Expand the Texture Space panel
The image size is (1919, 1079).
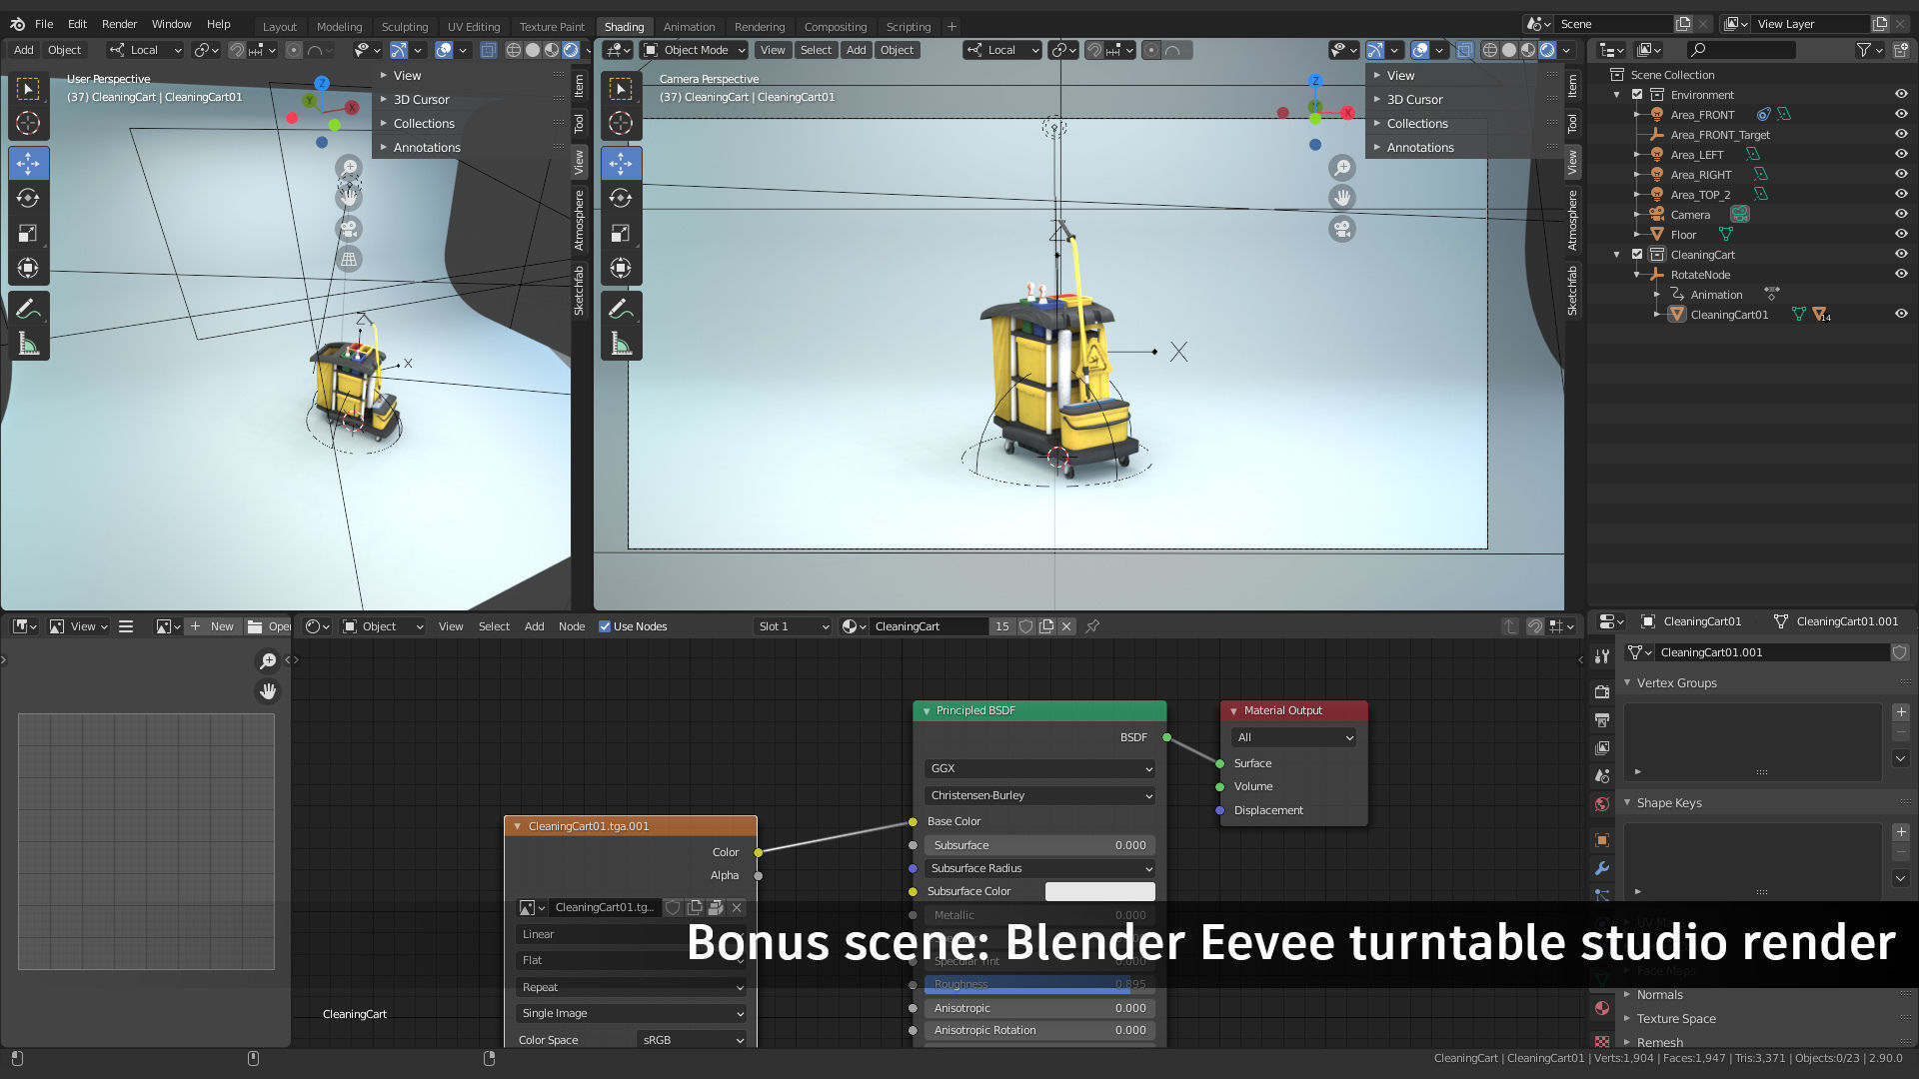(x=1676, y=1018)
